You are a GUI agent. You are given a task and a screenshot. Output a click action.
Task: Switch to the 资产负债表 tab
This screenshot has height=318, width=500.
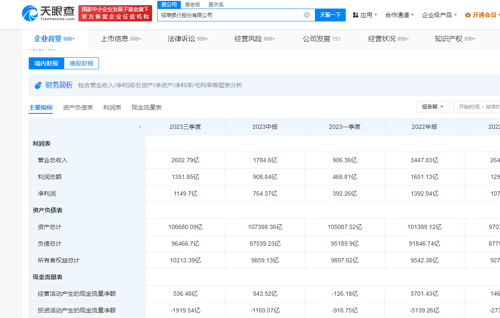click(78, 107)
